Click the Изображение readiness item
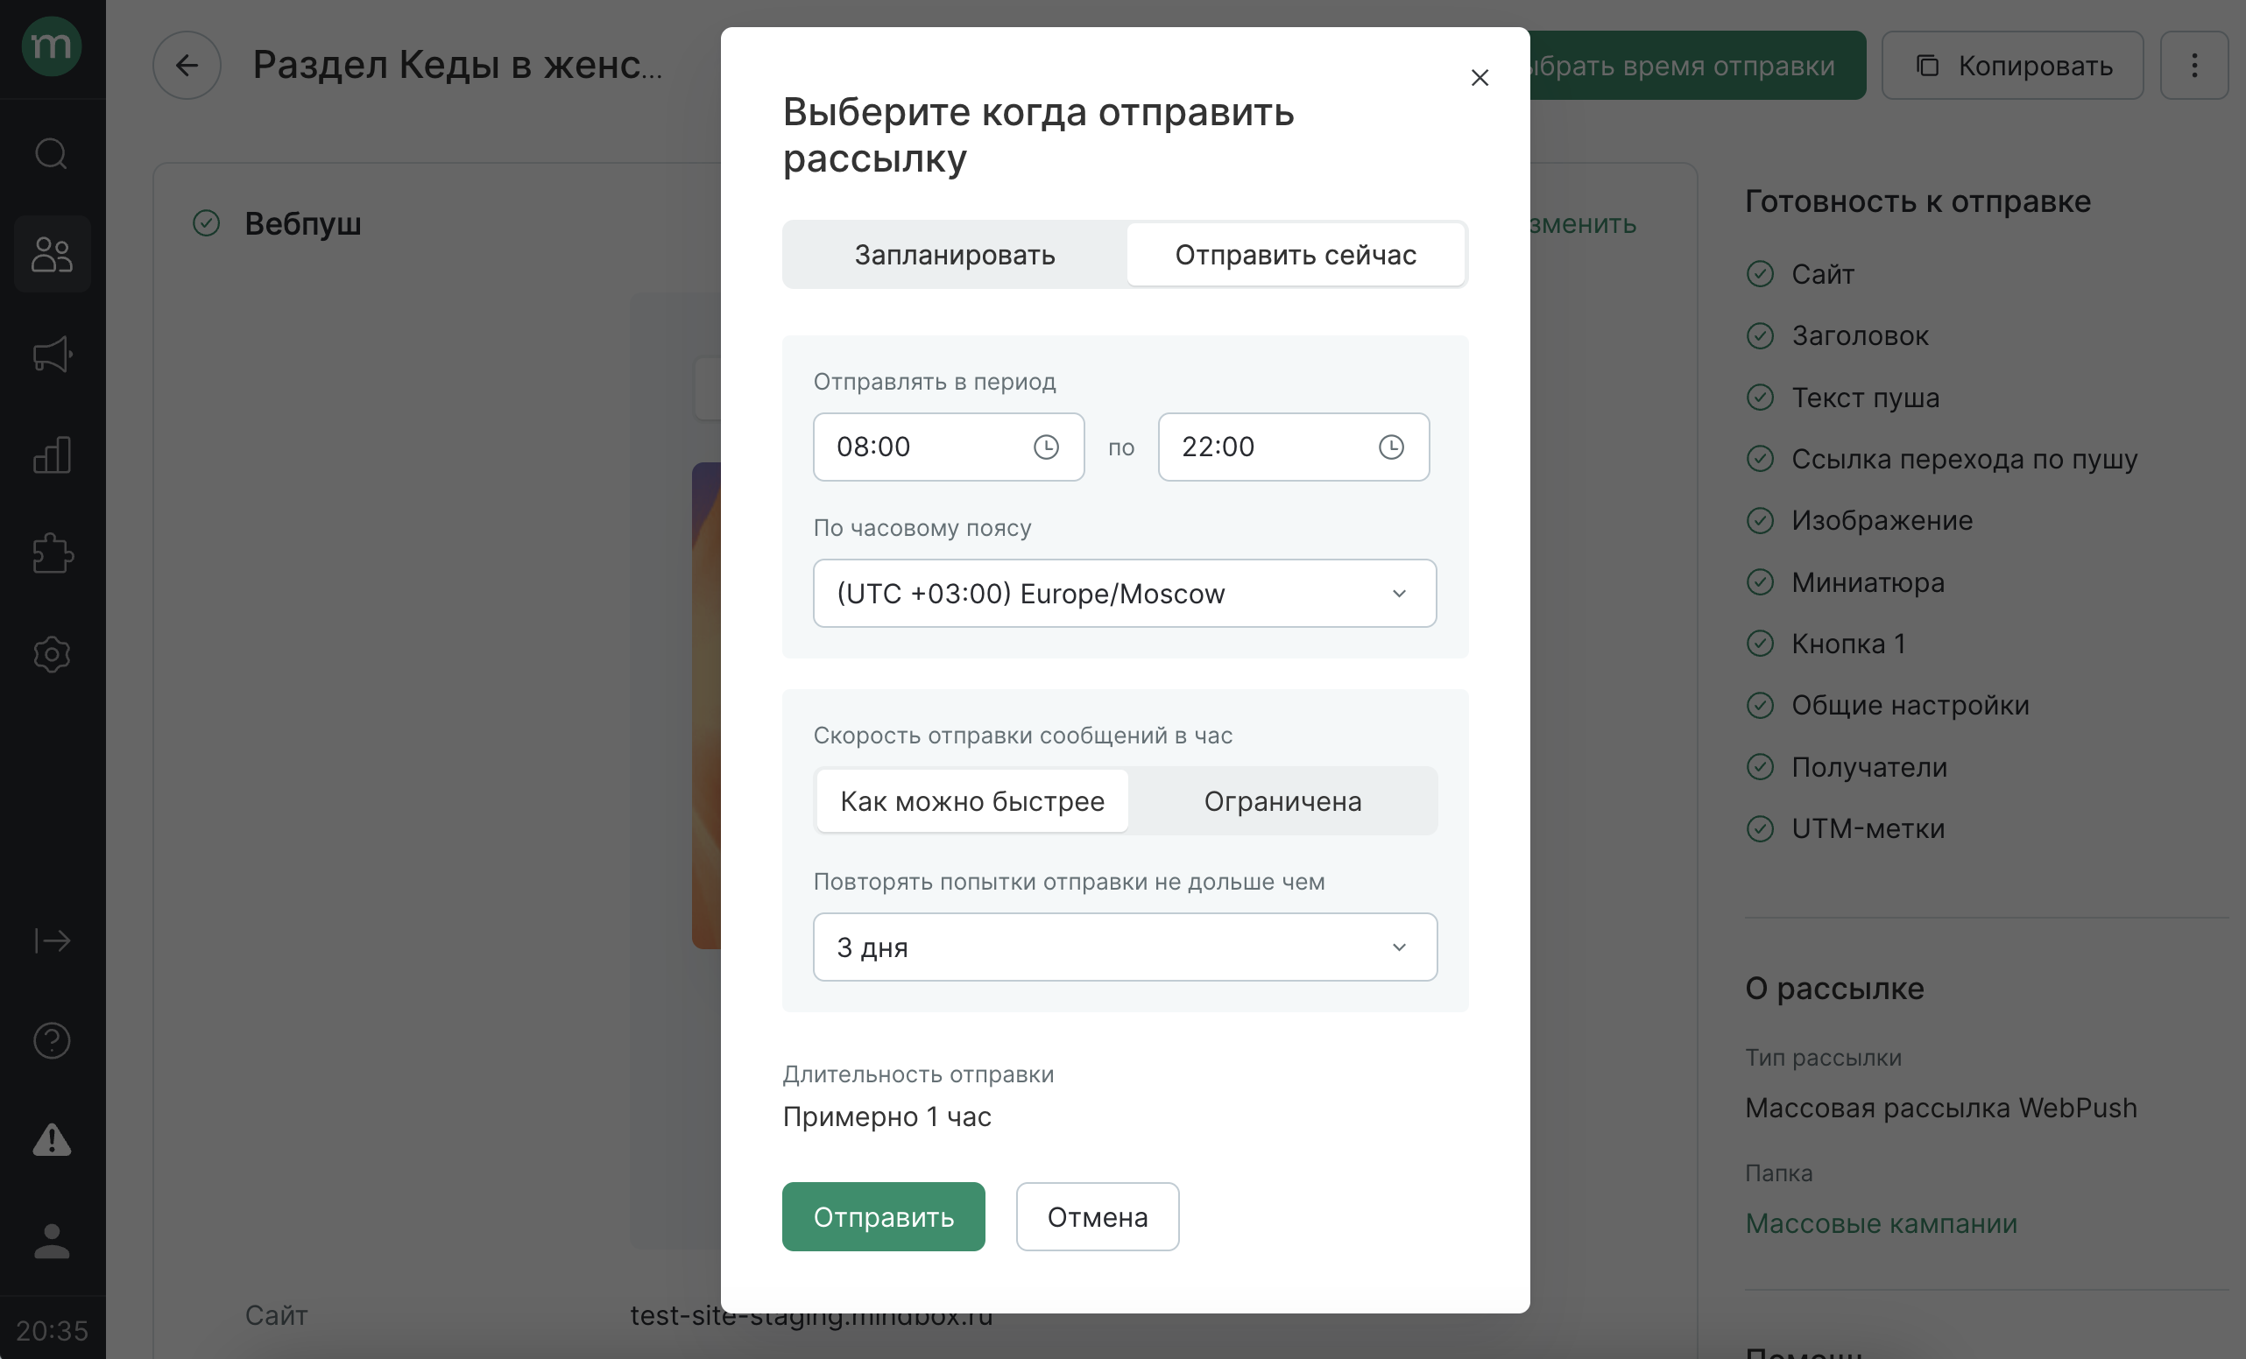The image size is (2246, 1359). click(1882, 520)
